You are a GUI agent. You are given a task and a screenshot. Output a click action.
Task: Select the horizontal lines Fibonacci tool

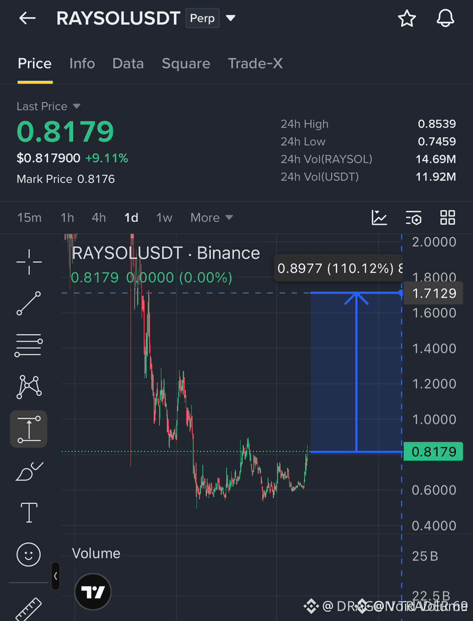[29, 345]
